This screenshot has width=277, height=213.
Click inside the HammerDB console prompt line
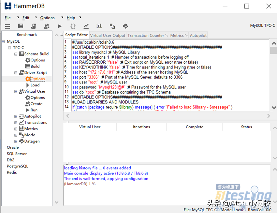pyautogui.click(x=80, y=184)
